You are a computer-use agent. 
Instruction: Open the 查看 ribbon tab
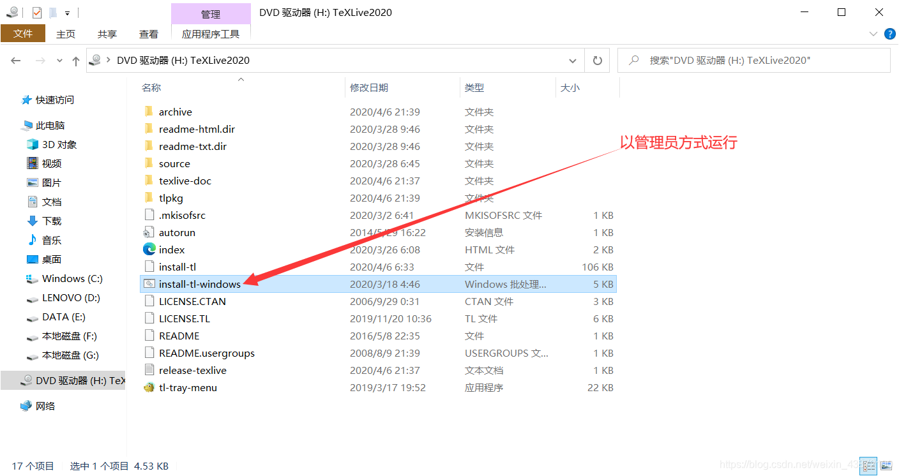pos(149,34)
